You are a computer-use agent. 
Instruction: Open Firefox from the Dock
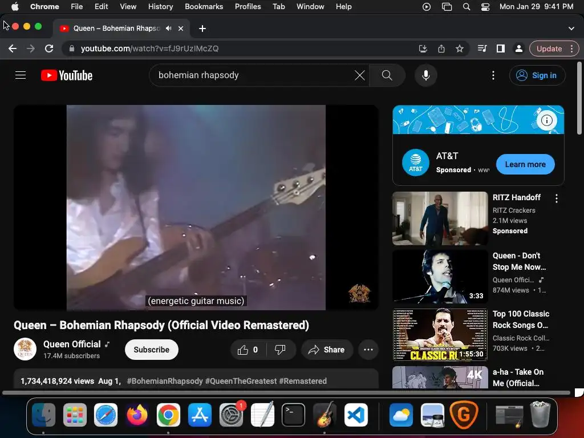pyautogui.click(x=137, y=415)
